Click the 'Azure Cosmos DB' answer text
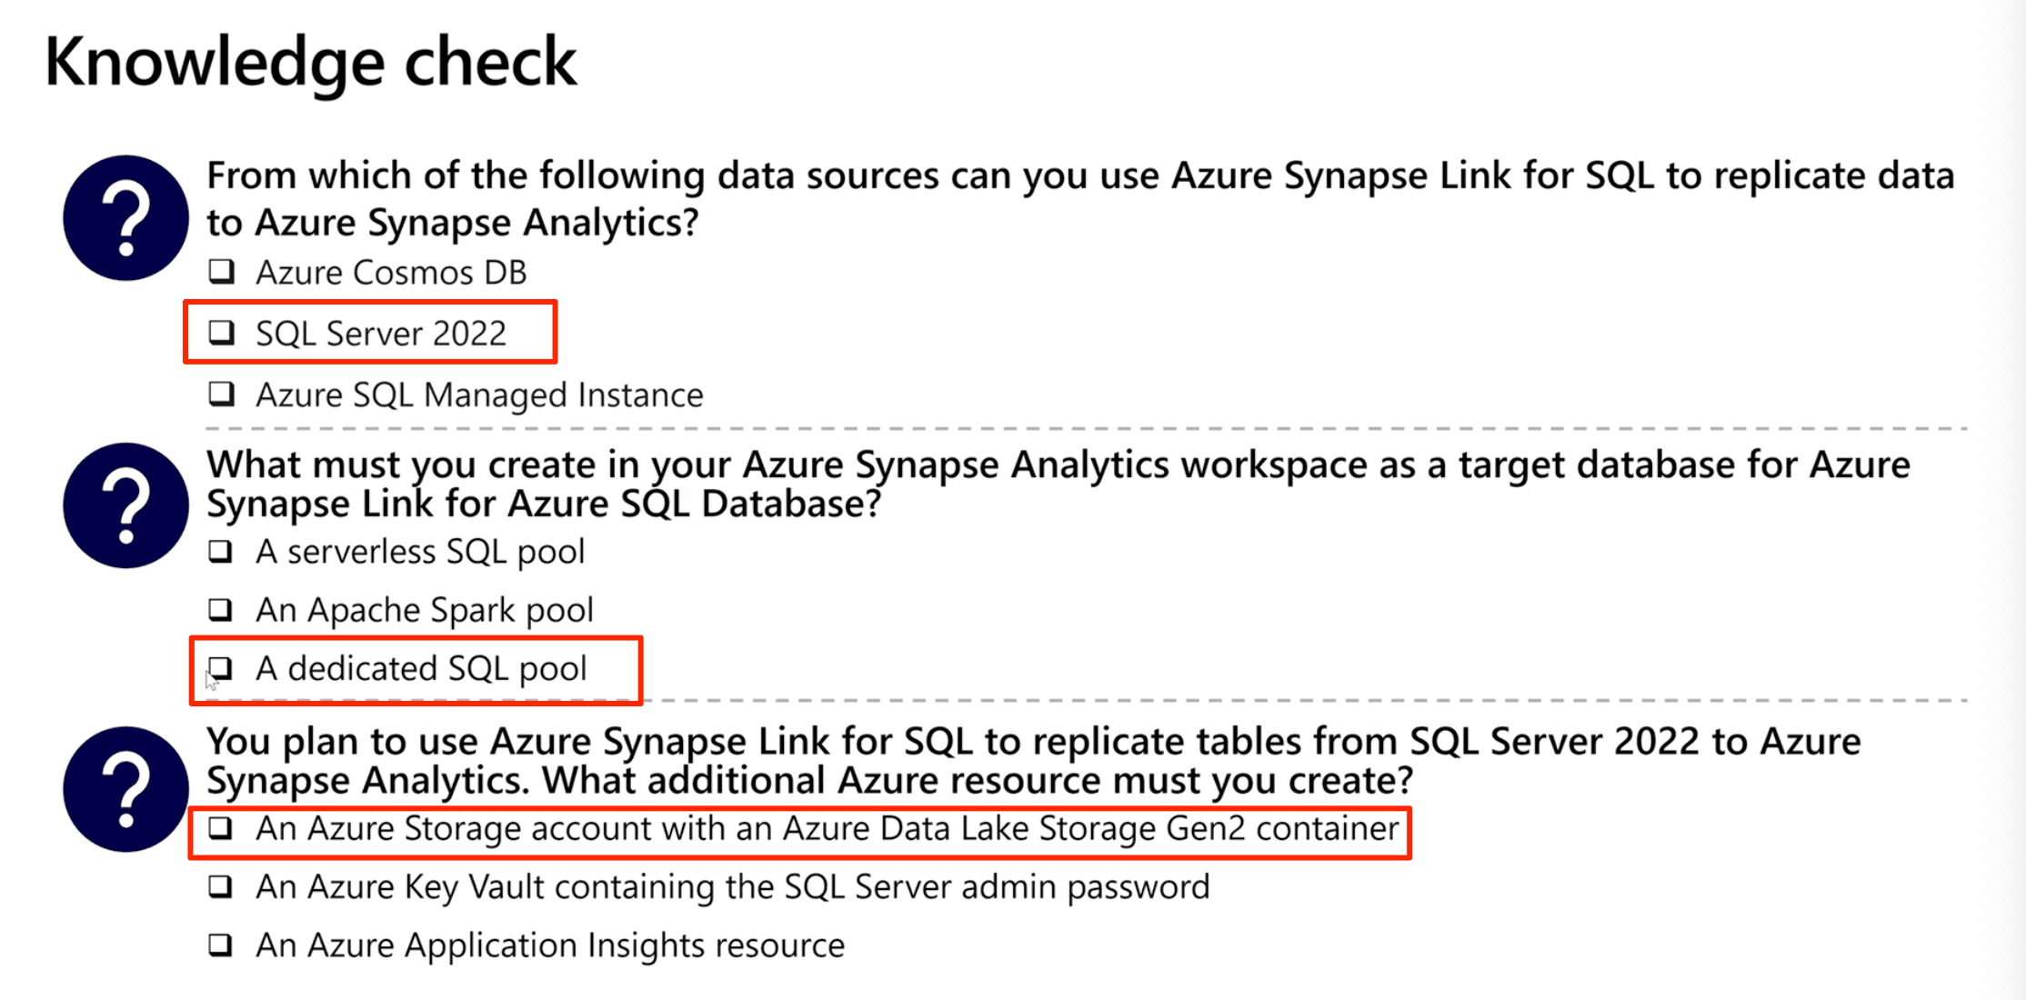Image resolution: width=2026 pixels, height=1000 pixels. point(391,273)
